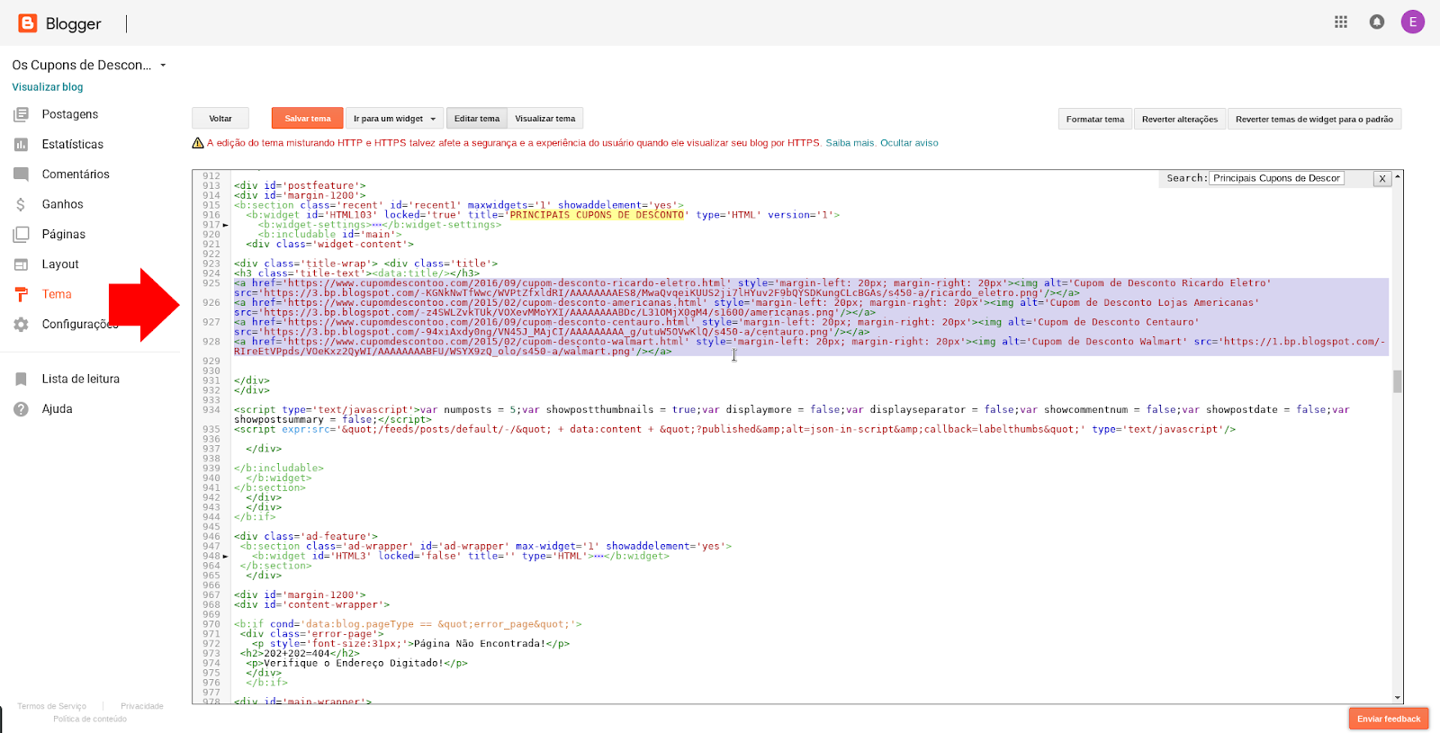The height and width of the screenshot is (733, 1440).
Task: Click the Estatísticas chart icon
Action: click(x=21, y=144)
